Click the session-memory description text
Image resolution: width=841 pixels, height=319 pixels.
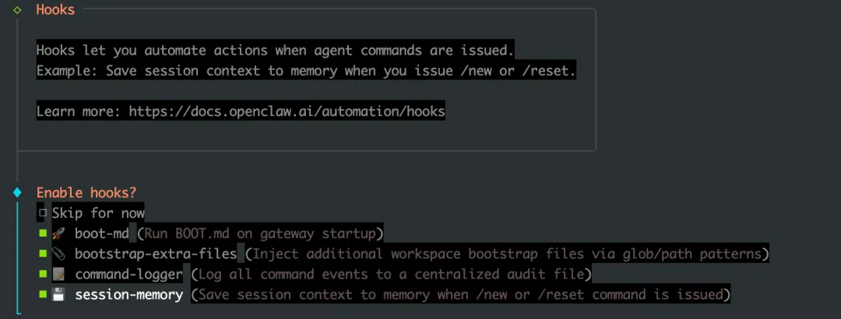(x=459, y=294)
